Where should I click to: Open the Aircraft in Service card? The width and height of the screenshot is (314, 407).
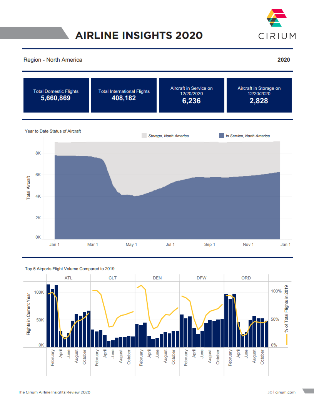point(192,95)
